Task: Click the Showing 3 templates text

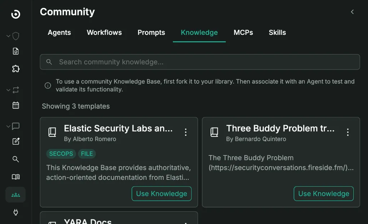Action: pos(76,106)
